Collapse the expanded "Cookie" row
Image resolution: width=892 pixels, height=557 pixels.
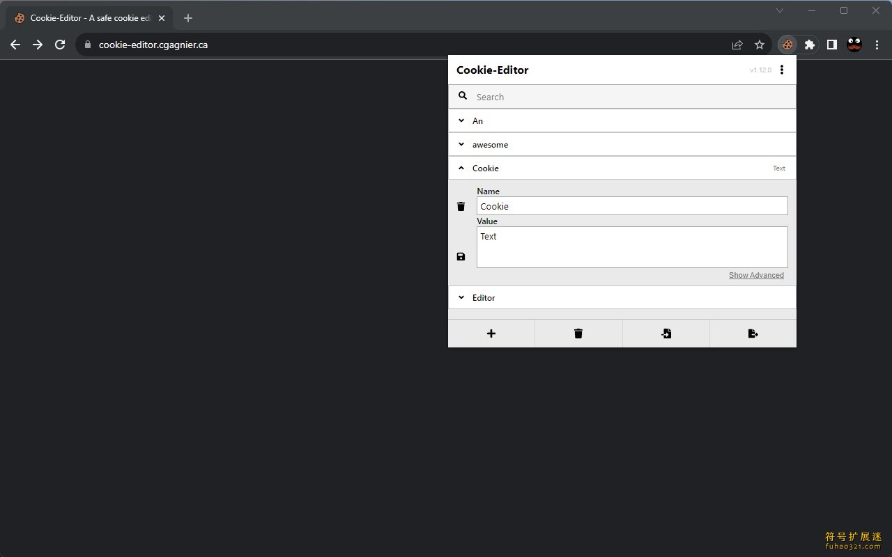[622, 168]
